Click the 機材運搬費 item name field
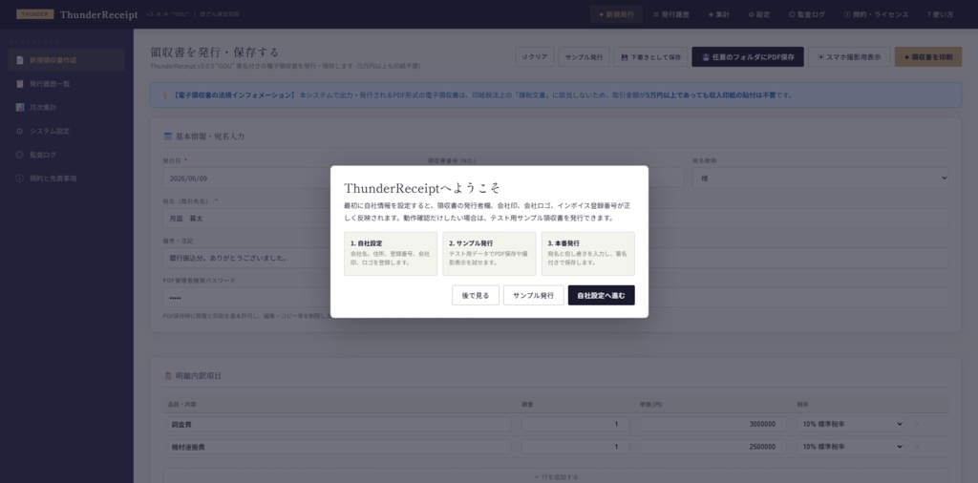 click(339, 447)
